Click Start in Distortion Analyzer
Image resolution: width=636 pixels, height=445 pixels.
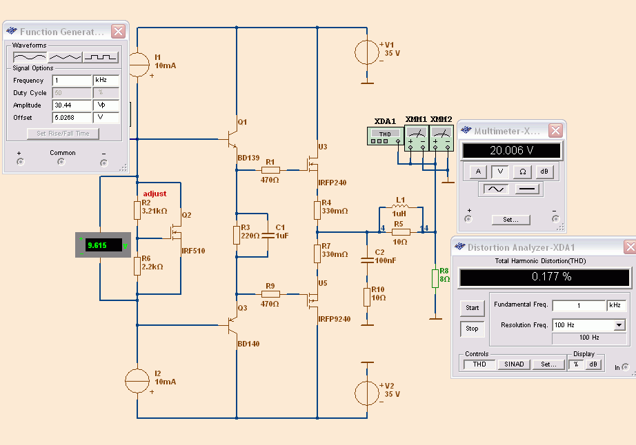pyautogui.click(x=472, y=308)
